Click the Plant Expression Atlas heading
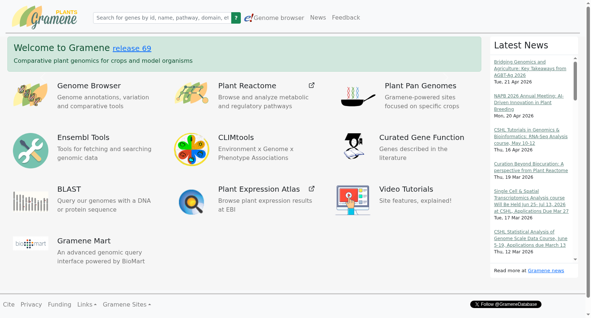Screen dimensions: 591x318 point(259,189)
